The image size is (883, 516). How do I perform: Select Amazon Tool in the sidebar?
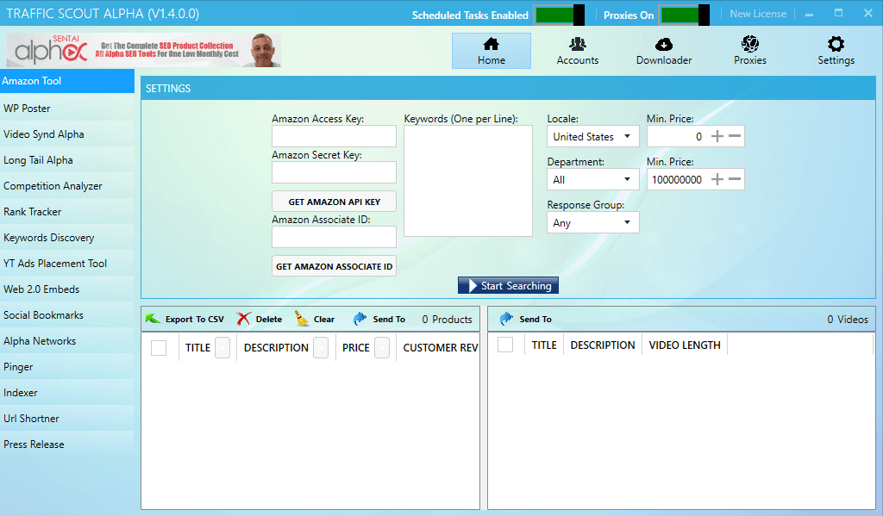pyautogui.click(x=67, y=81)
